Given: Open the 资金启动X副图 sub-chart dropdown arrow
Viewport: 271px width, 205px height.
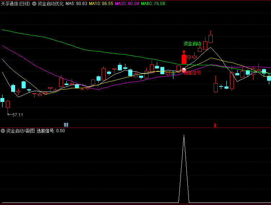Looking at the screenshot, I should pos(3,131).
